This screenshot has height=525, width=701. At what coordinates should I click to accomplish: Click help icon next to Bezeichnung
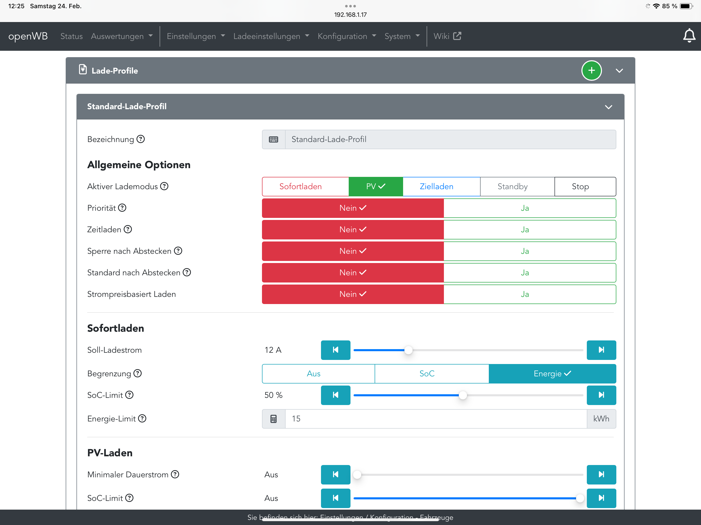[x=141, y=139]
